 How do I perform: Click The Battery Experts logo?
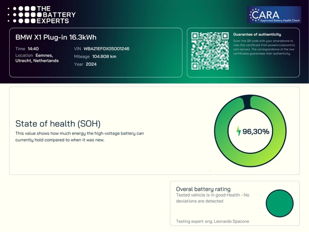[x=42, y=15]
